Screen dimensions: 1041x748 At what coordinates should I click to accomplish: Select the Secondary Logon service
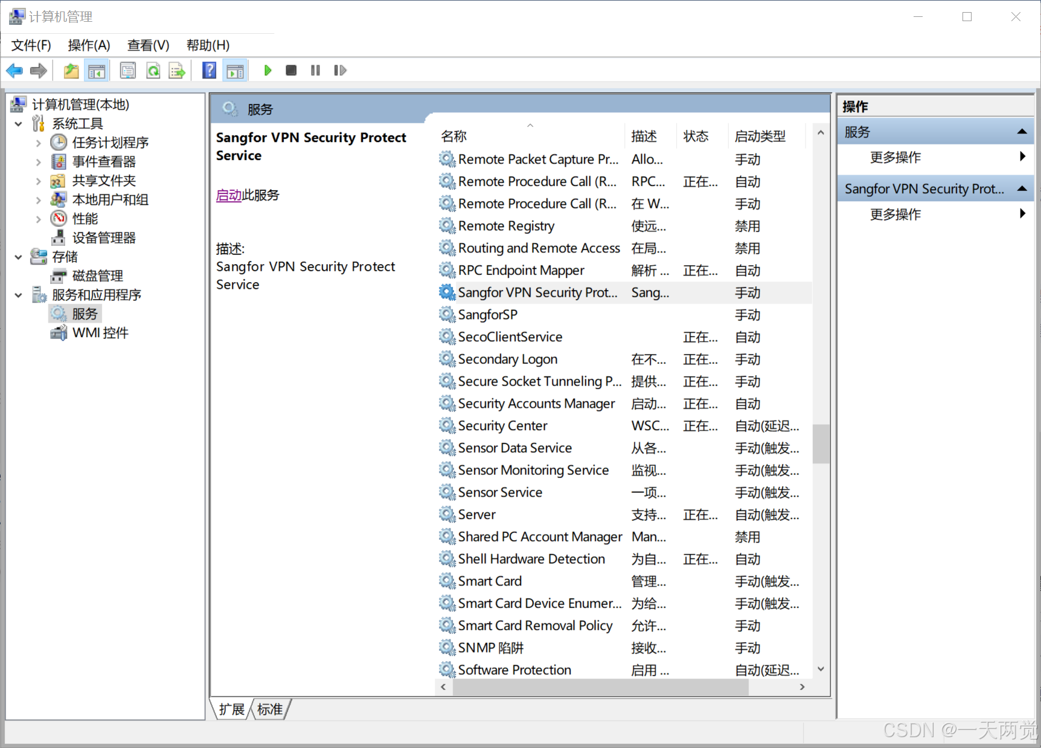pyautogui.click(x=624, y=359)
